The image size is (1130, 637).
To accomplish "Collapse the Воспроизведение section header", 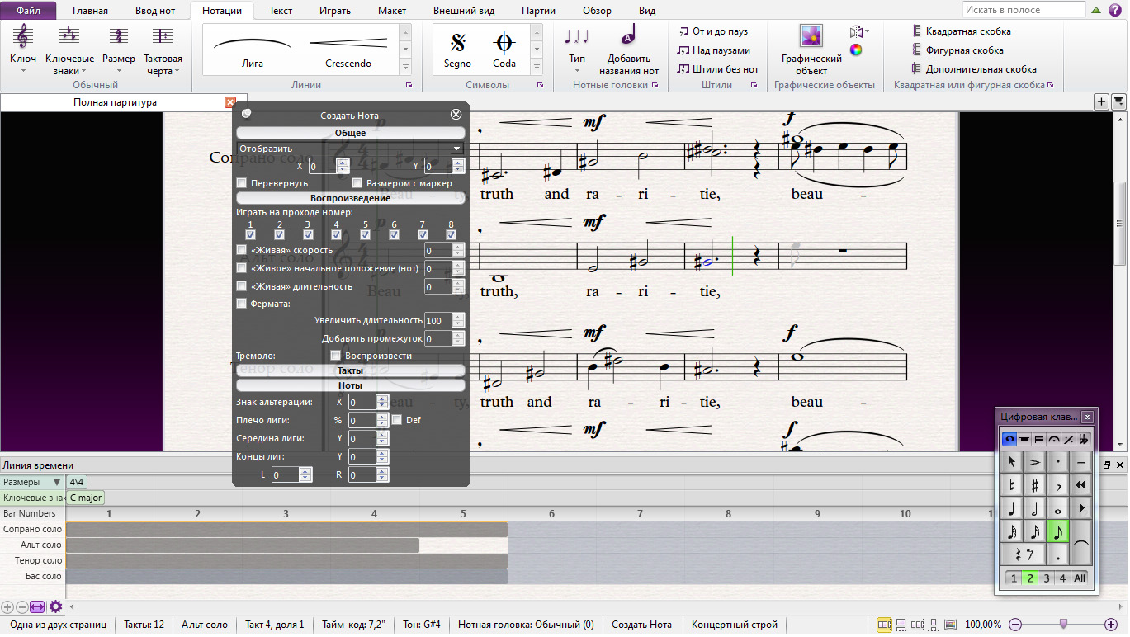I will tap(351, 198).
